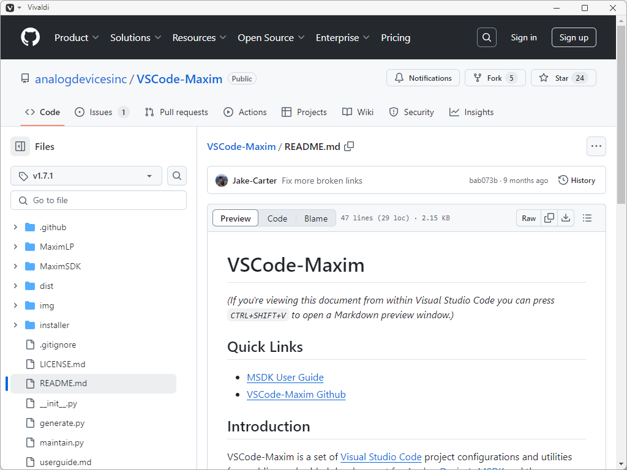Click the dist folder icon

pos(30,286)
